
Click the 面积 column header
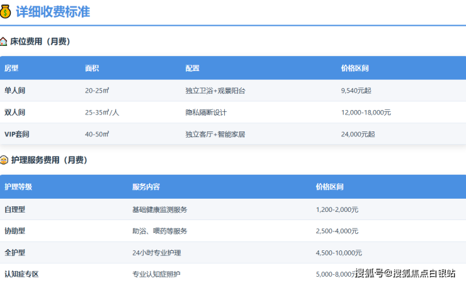(92, 68)
